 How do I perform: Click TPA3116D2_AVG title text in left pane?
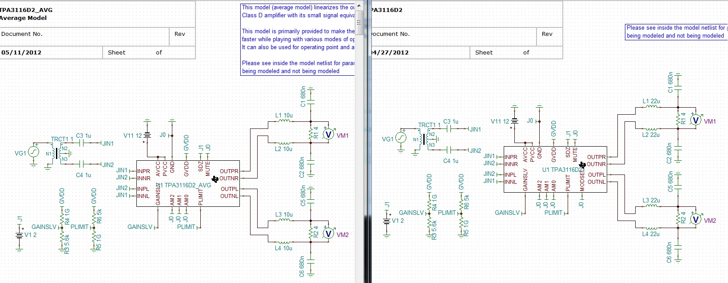point(26,10)
